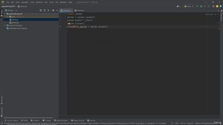Collapse the pythonProject27 root folder

click(5, 14)
